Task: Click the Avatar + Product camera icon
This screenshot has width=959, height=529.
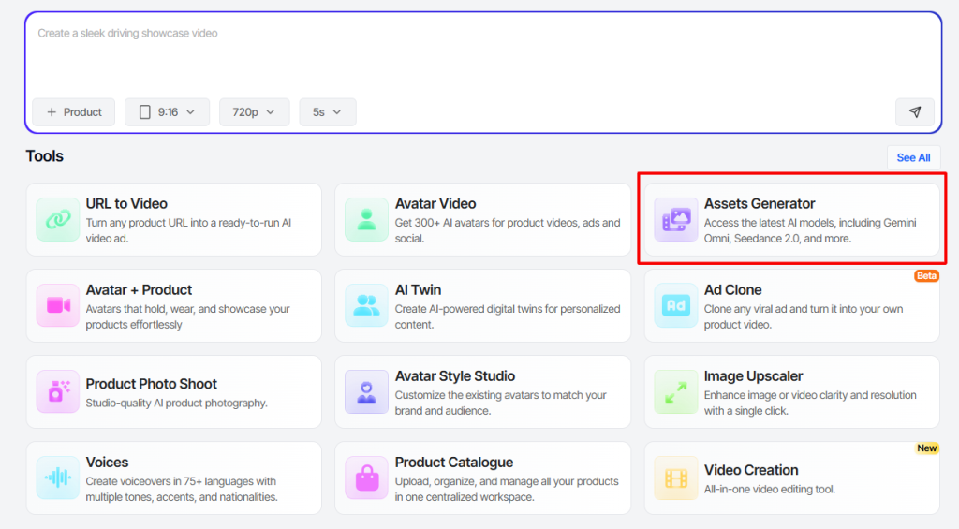Action: (57, 306)
